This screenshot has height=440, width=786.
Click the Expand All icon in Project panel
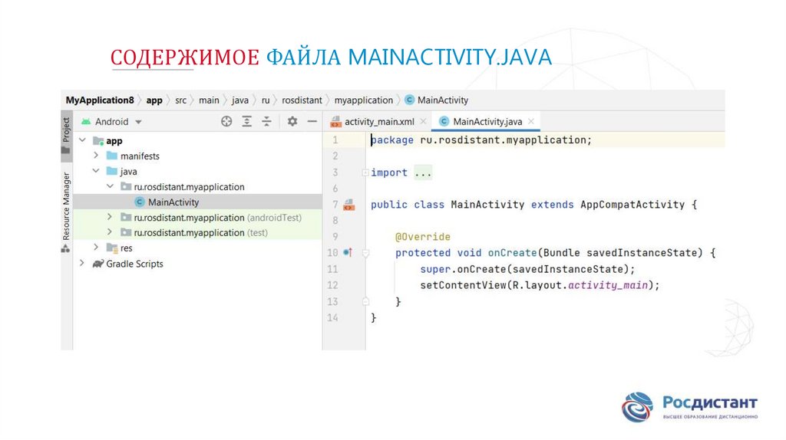[247, 121]
